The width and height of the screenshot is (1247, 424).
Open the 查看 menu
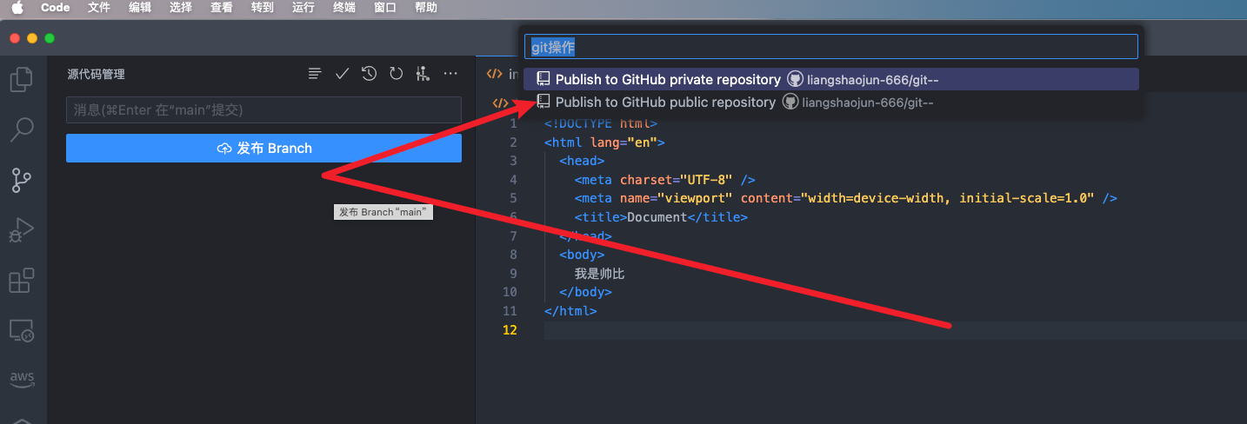pyautogui.click(x=222, y=8)
